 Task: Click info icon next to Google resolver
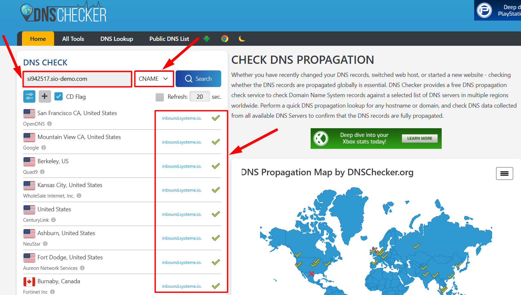pyautogui.click(x=44, y=147)
